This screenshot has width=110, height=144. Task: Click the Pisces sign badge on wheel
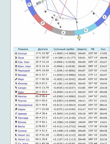coord(105,17)
